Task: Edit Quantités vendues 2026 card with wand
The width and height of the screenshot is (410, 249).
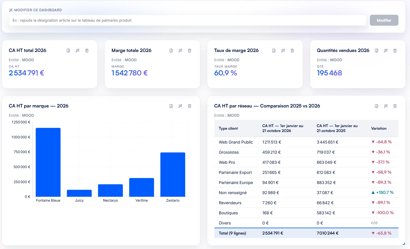Action: pyautogui.click(x=386, y=51)
